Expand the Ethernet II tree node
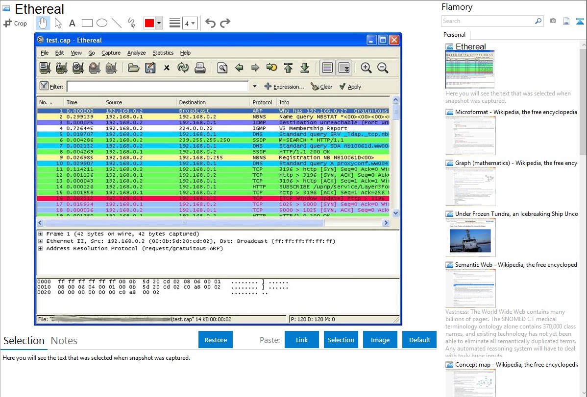 [40, 241]
